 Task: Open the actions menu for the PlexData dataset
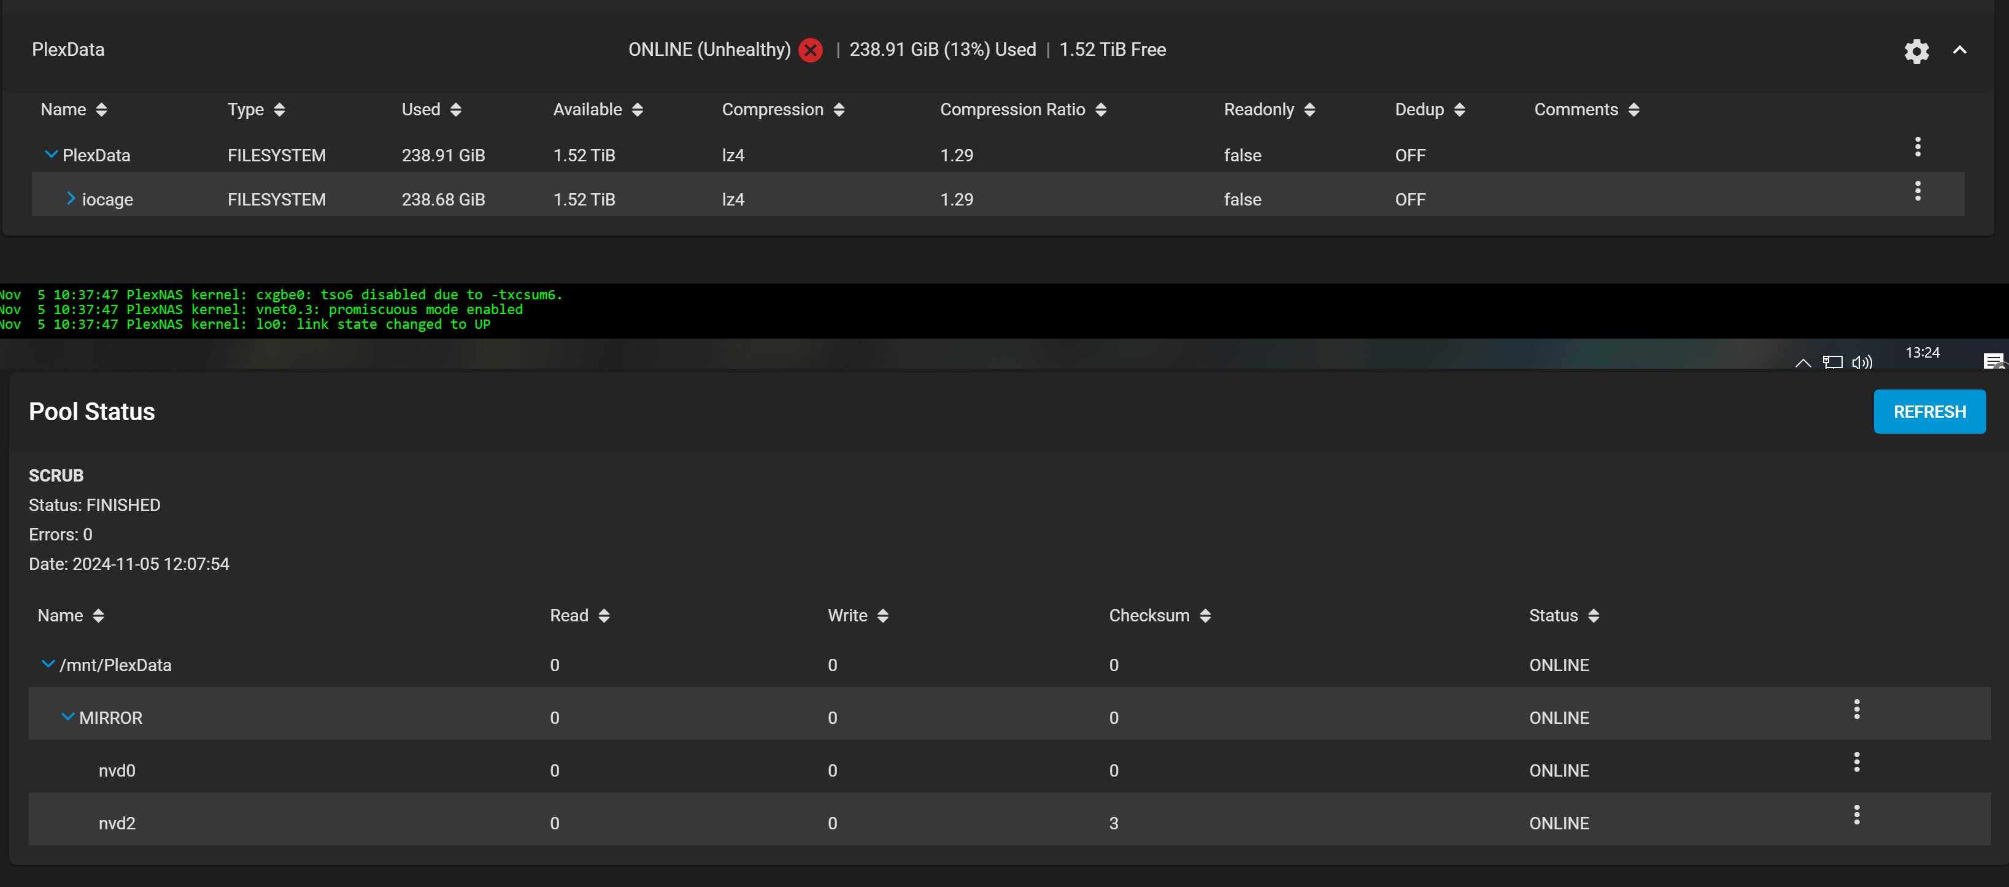1917,147
